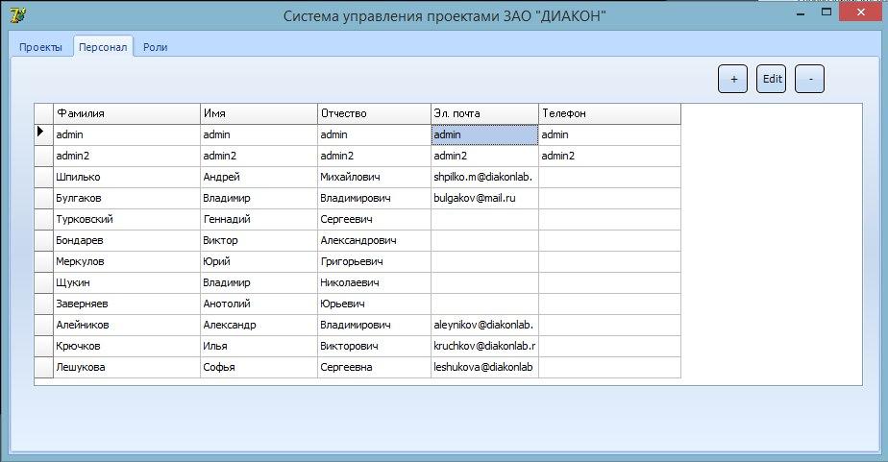The width and height of the screenshot is (888, 462).
Task: Minimize the ДИАКОН window
Action: point(801,12)
